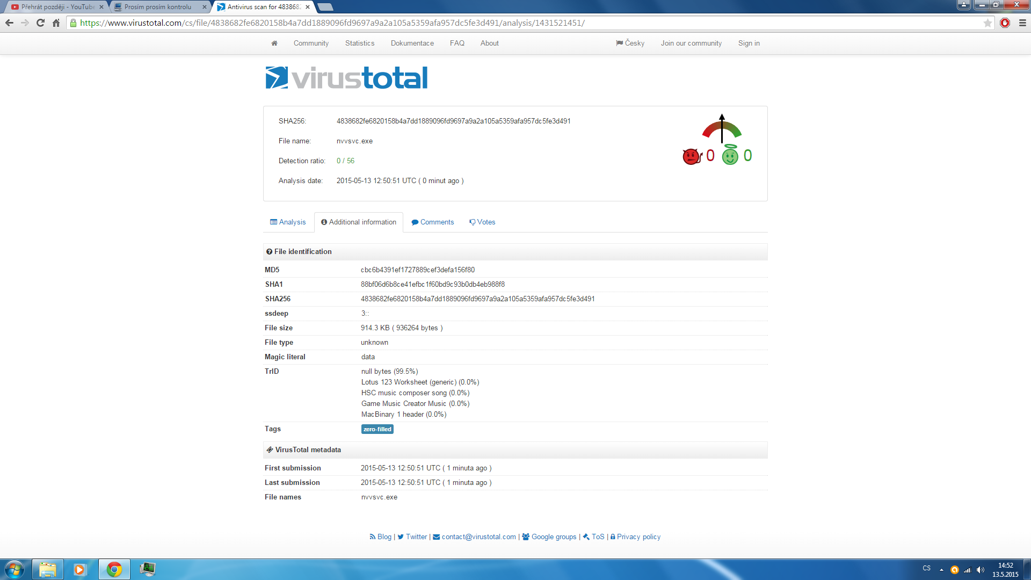Viewport: 1031px width, 580px height.
Task: Click the ToS footer link
Action: pos(594,536)
